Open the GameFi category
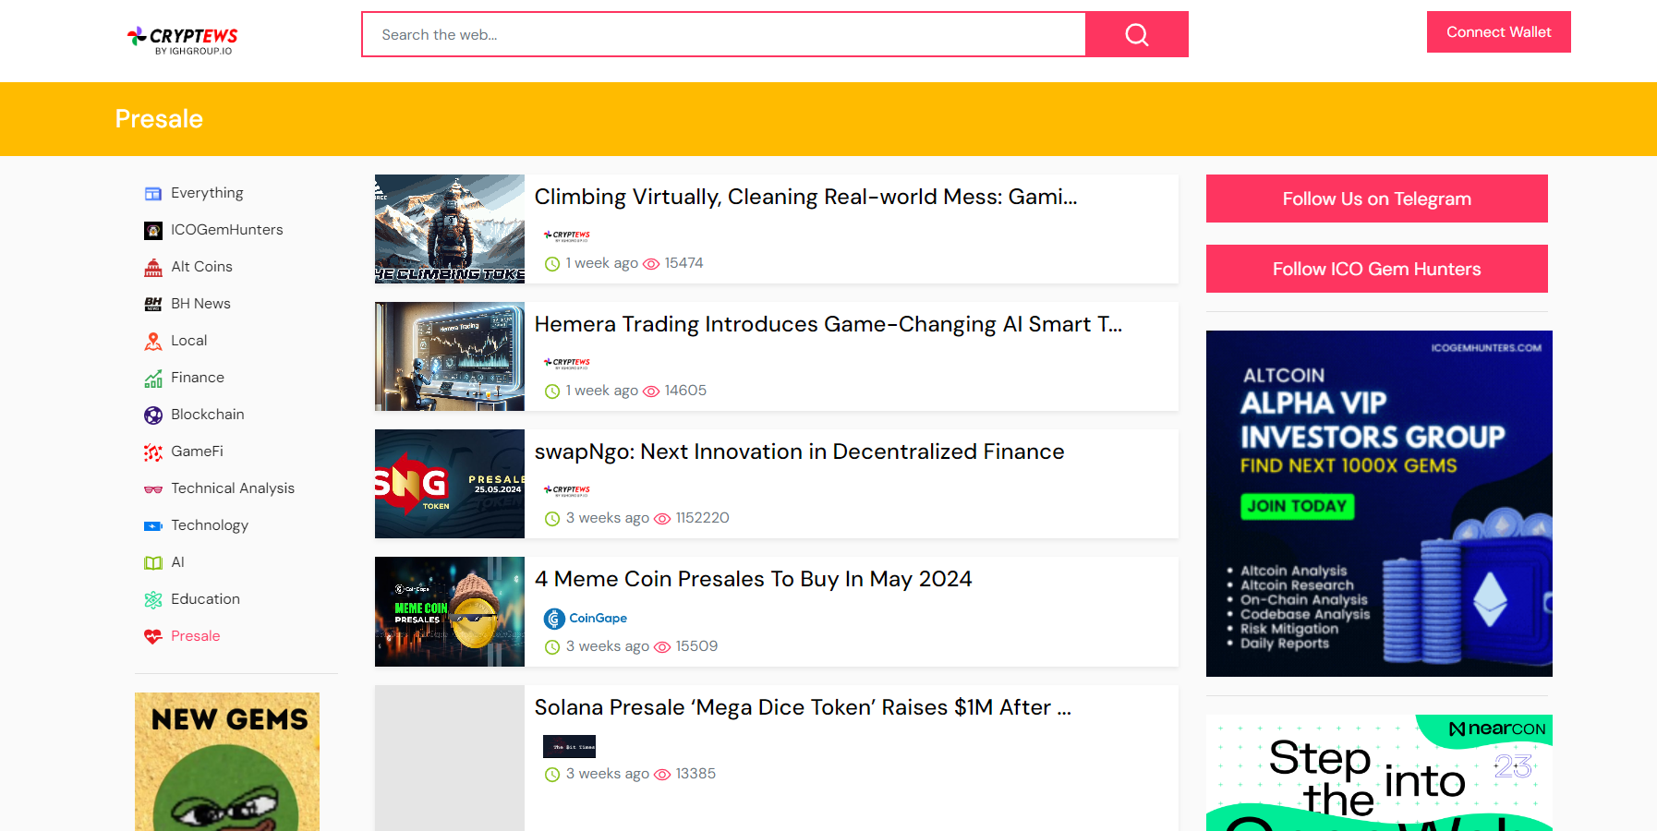Viewport: 1657px width, 831px height. pos(197,452)
